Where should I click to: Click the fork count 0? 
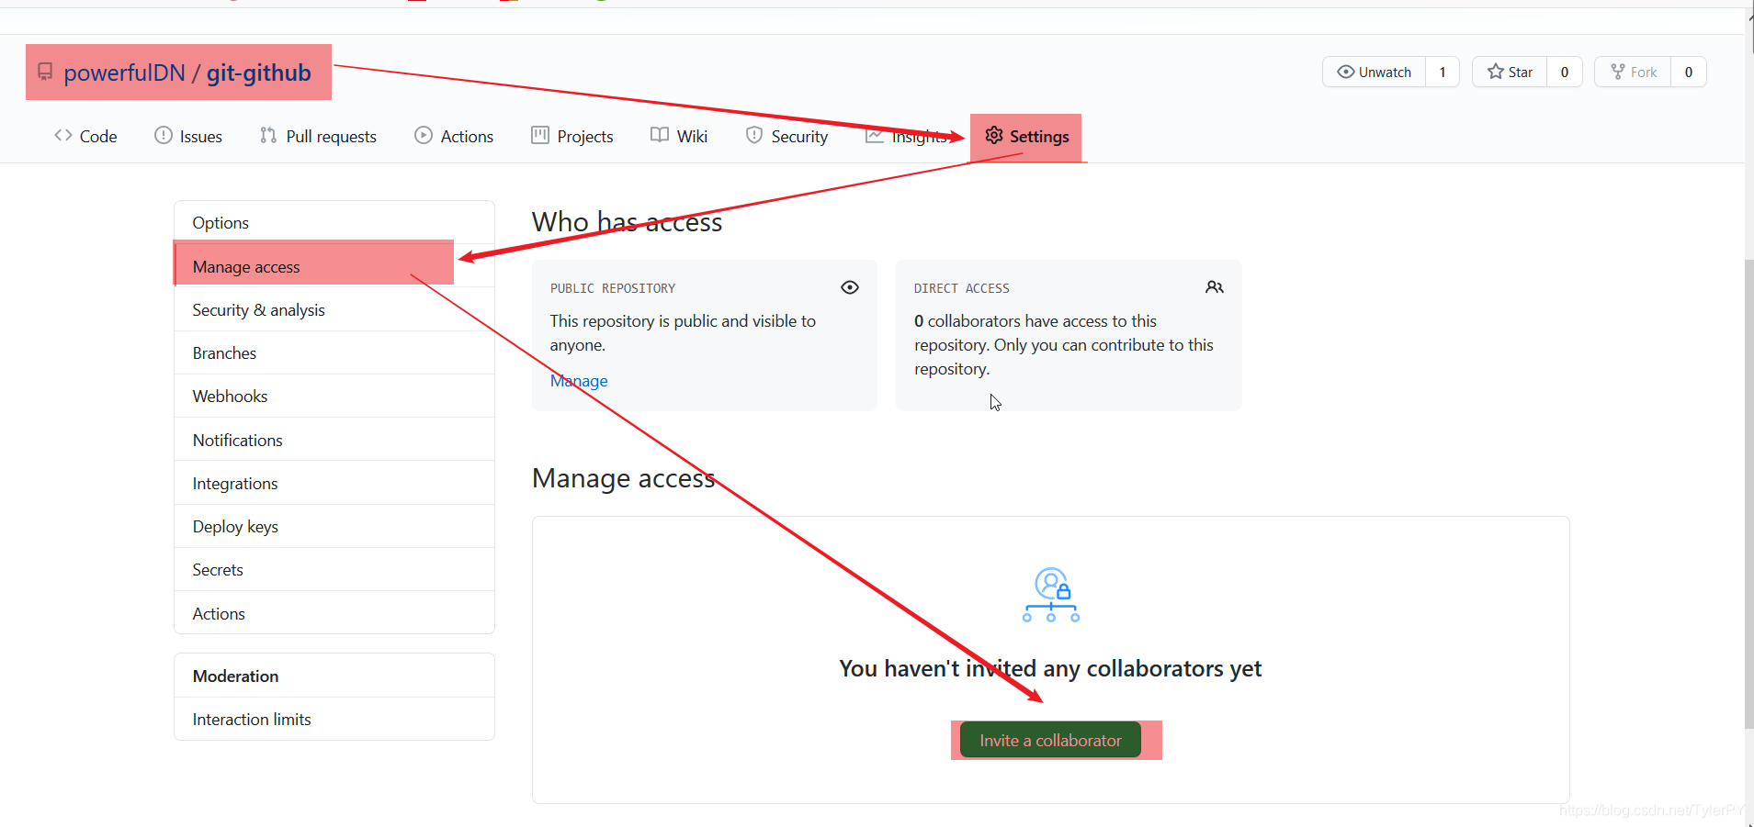pyautogui.click(x=1689, y=72)
